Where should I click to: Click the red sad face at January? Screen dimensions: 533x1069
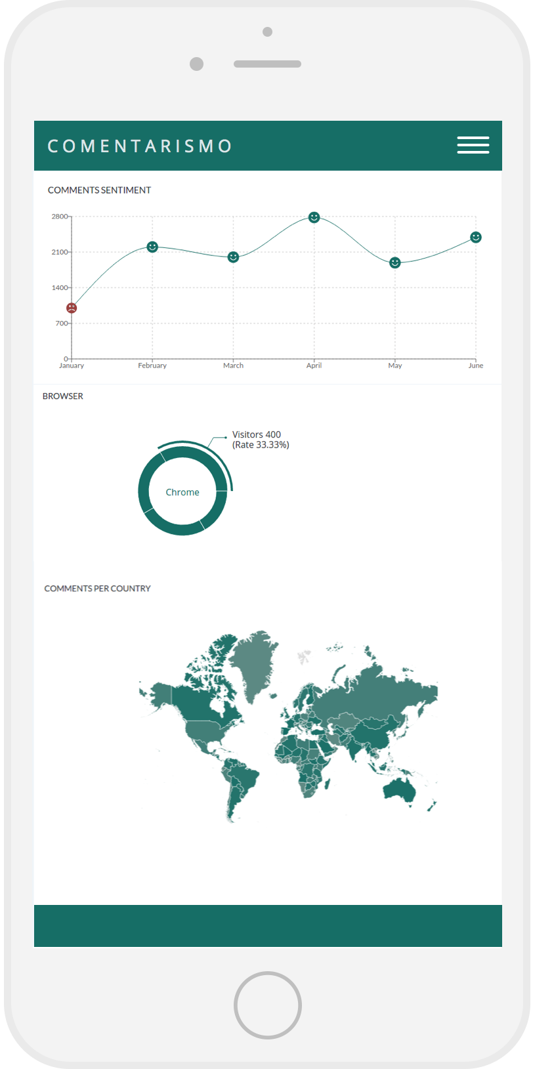coord(72,308)
